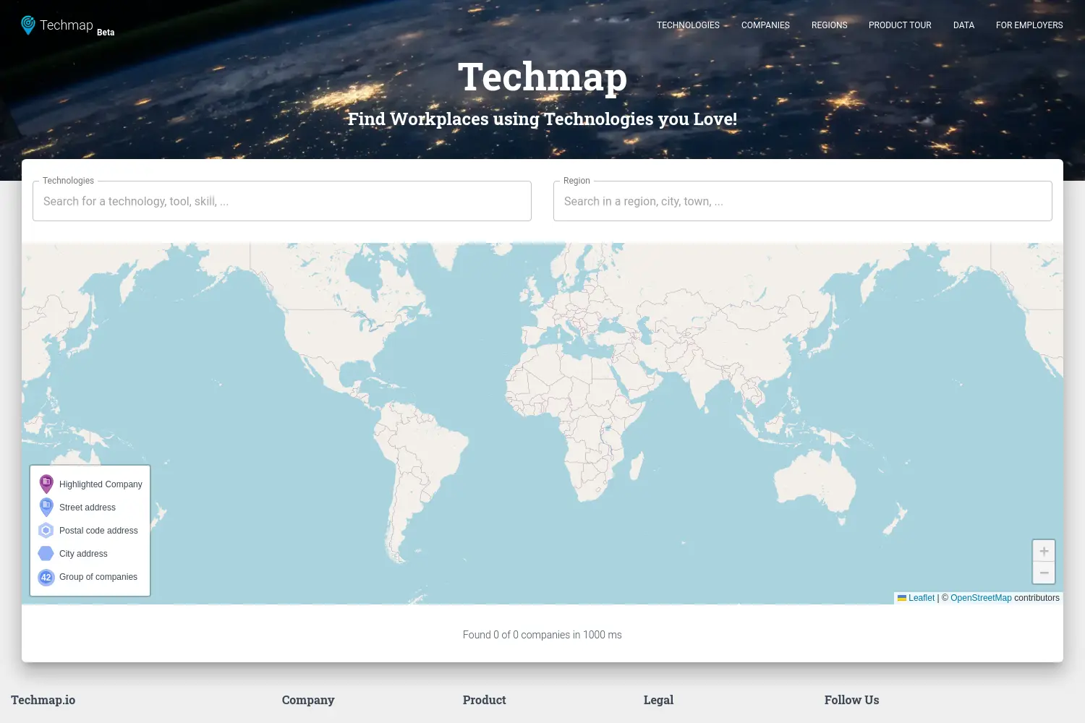Open the OpenStreetMap contributors link

pyautogui.click(x=981, y=598)
